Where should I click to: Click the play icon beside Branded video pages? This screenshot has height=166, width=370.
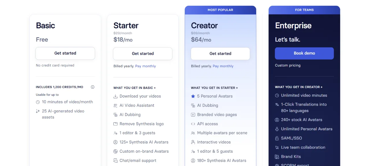pos(193,115)
